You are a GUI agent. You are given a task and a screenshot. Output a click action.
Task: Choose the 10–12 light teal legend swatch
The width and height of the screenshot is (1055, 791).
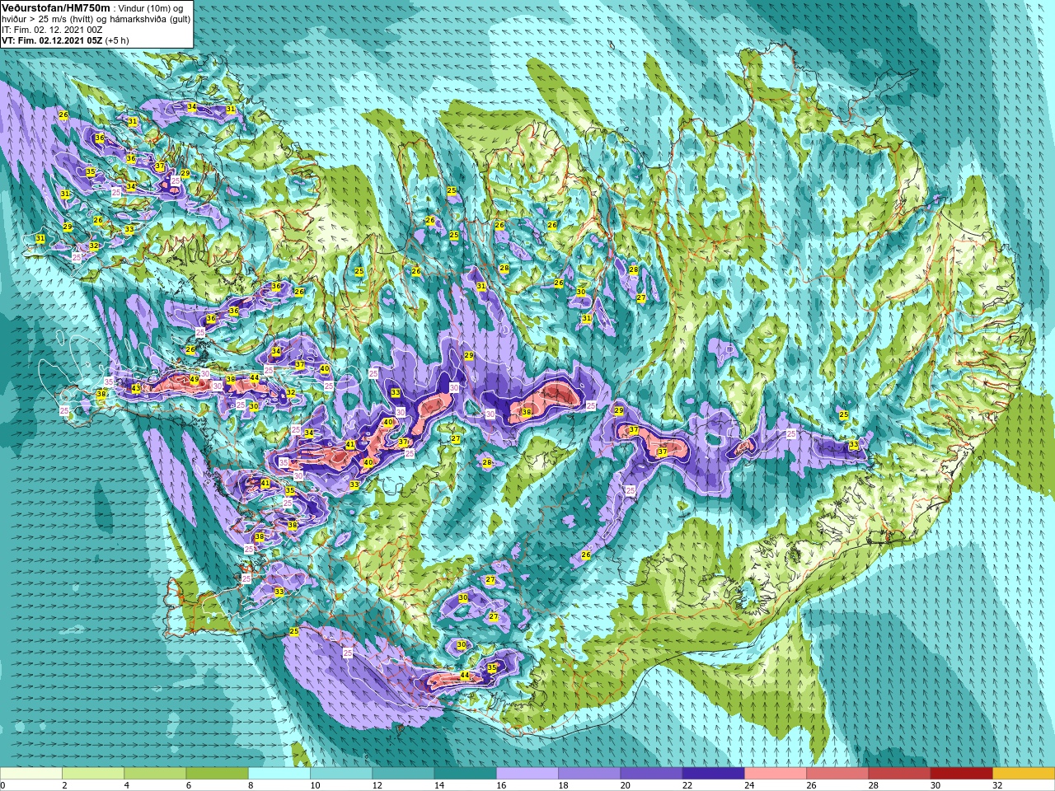tap(341, 774)
